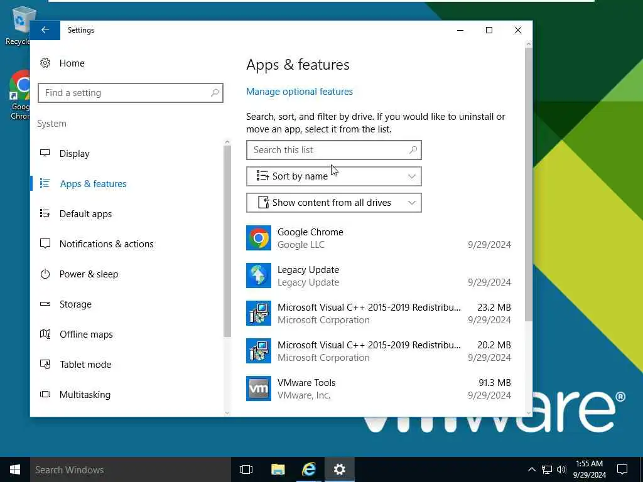Open Storage settings
Image resolution: width=643 pixels, height=482 pixels.
coord(75,304)
